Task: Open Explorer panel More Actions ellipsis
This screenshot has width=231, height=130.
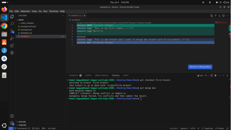Action: (x=63, y=16)
